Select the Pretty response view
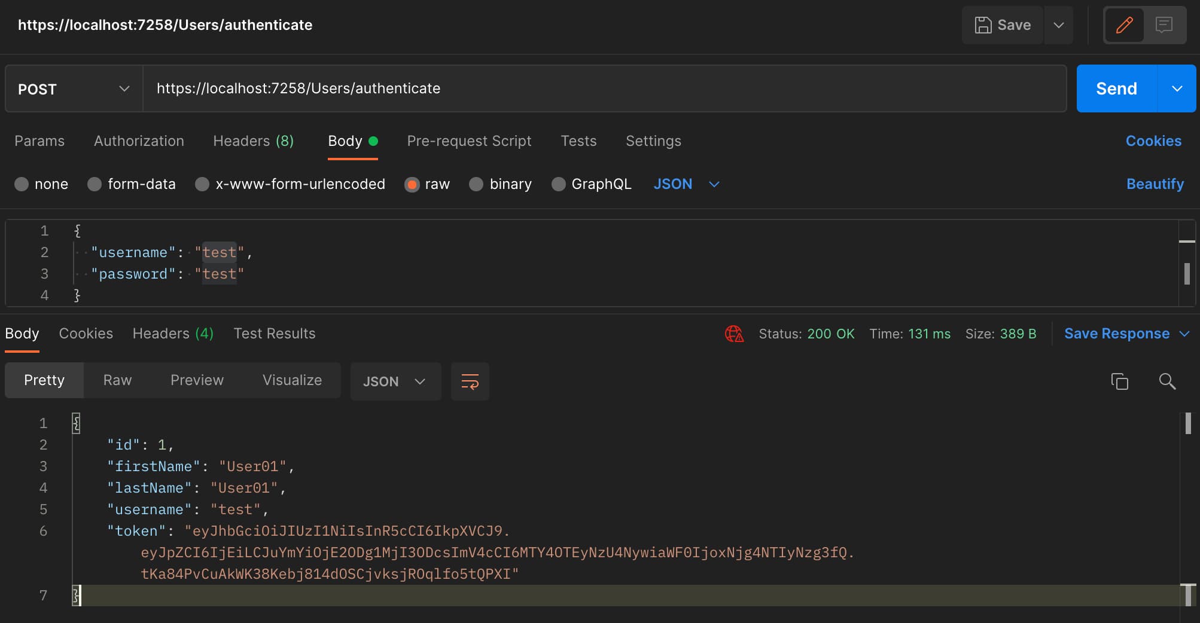Viewport: 1200px width, 623px height. (44, 380)
